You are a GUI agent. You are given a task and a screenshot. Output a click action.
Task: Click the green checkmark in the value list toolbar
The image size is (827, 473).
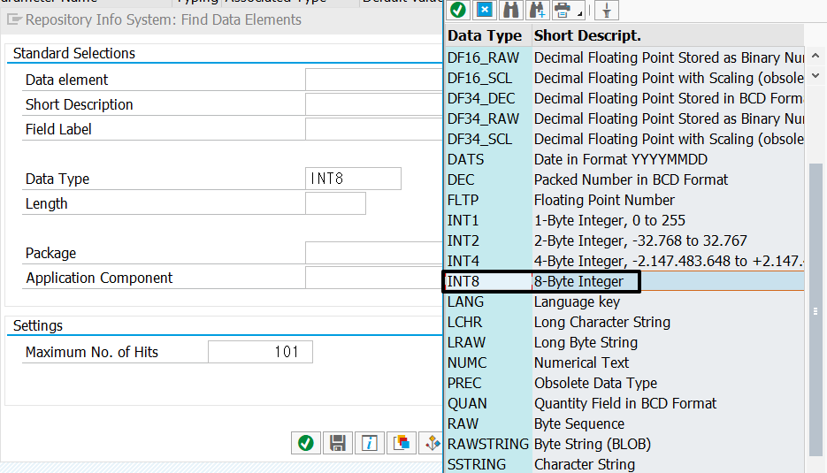pos(458,10)
